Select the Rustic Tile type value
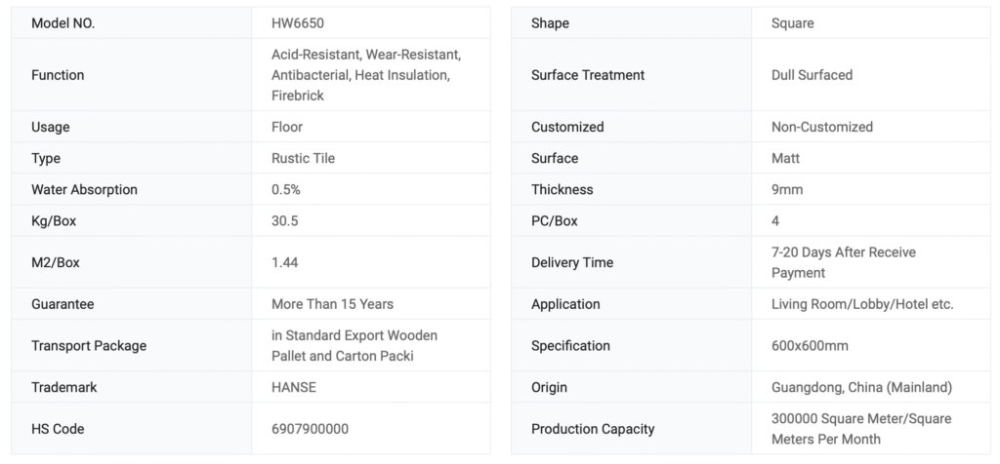Image resolution: width=1000 pixels, height=464 pixels. 303,158
